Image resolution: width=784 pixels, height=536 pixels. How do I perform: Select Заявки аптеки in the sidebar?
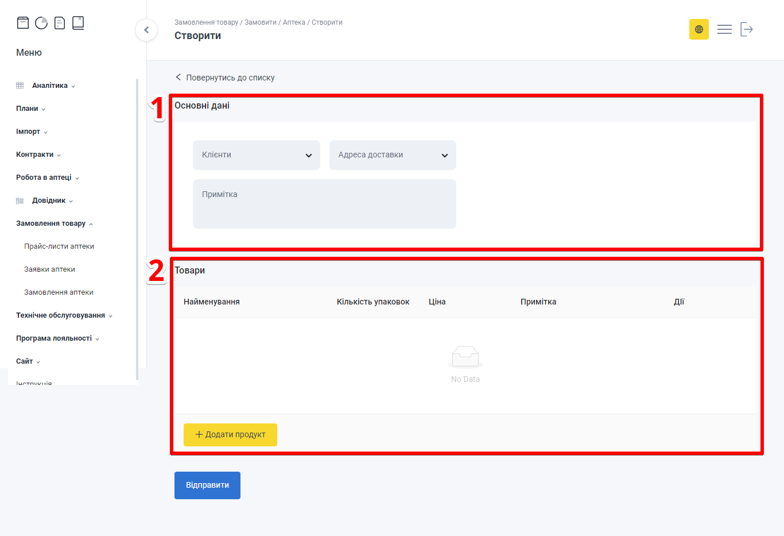pos(49,269)
